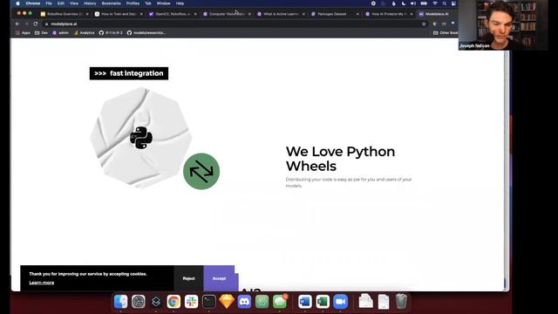
Task: Click the Joseph Nelson video thumbnail
Action: (503, 25)
